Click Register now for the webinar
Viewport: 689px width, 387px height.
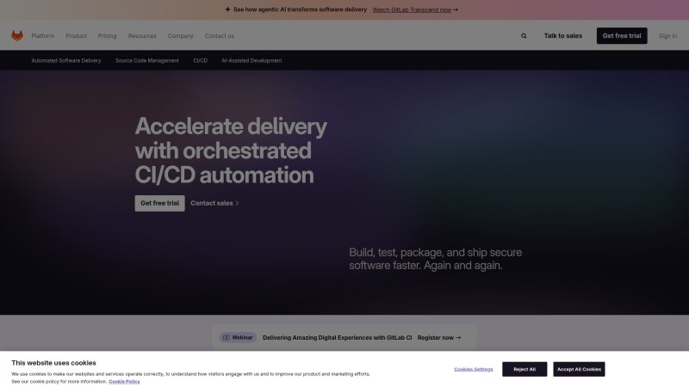click(439, 337)
